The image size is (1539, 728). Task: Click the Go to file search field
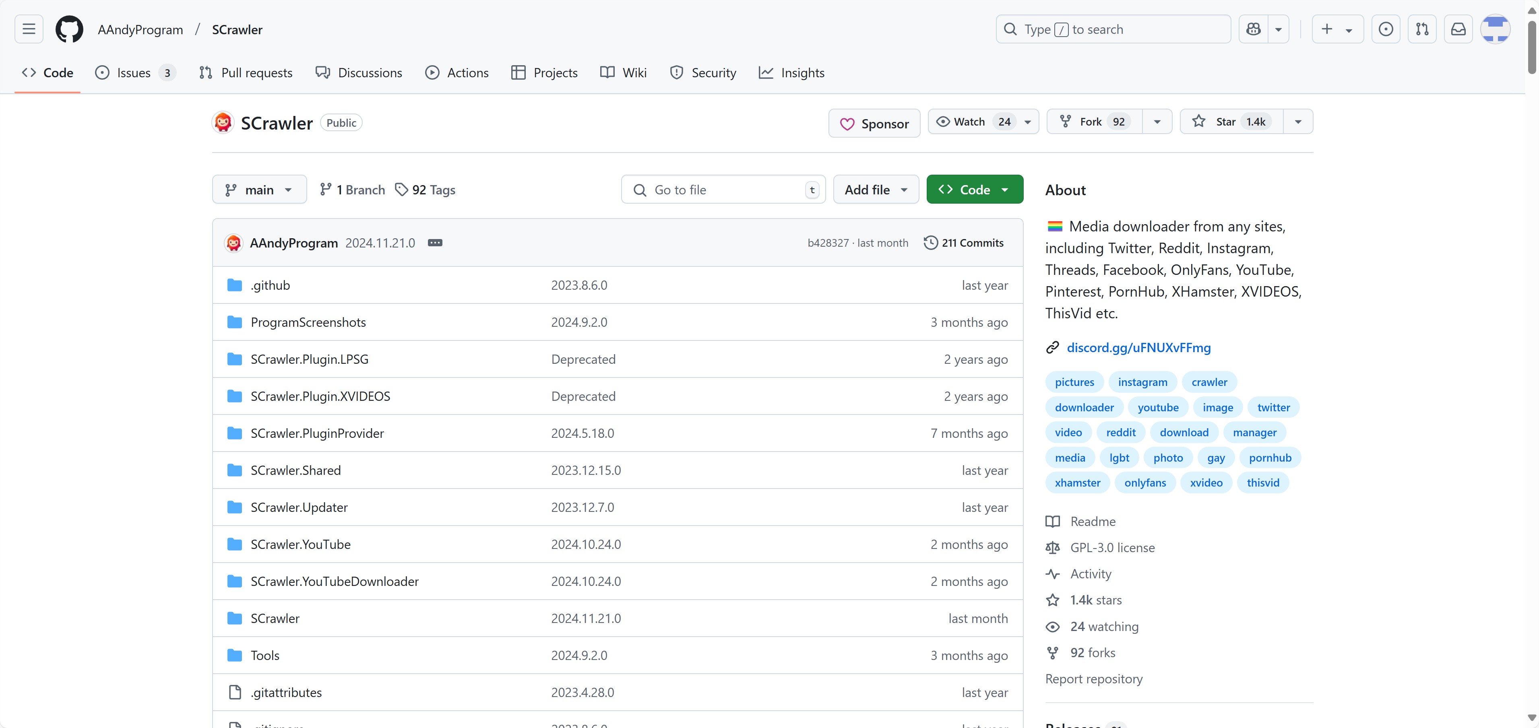(723, 190)
